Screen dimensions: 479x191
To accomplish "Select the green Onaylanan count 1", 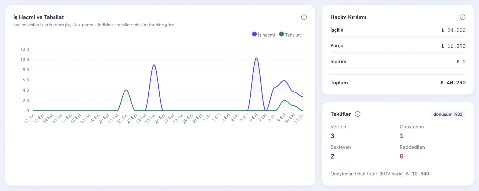I will (x=402, y=136).
